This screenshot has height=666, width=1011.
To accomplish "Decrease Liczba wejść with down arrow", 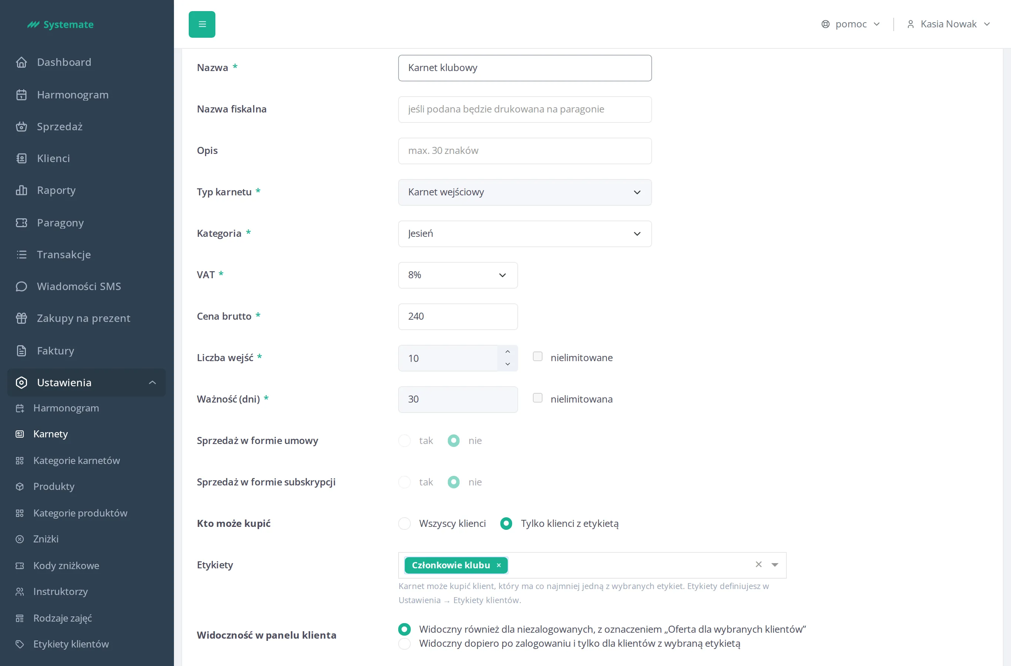I will pos(507,364).
